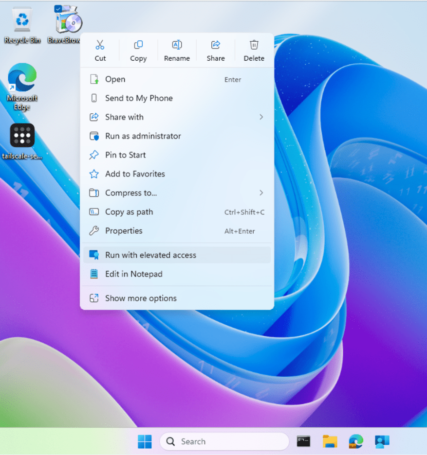Click the Windows Start button
Screen dimensions: 427x455
click(x=145, y=441)
